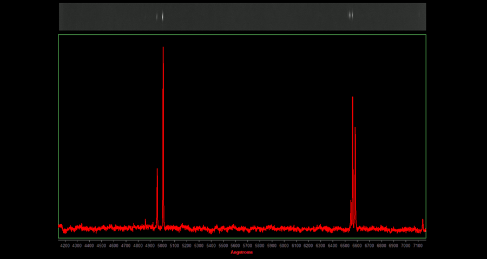The height and width of the screenshot is (259, 487).
Task: Click the 5000 axis tick label
Action: (162, 246)
